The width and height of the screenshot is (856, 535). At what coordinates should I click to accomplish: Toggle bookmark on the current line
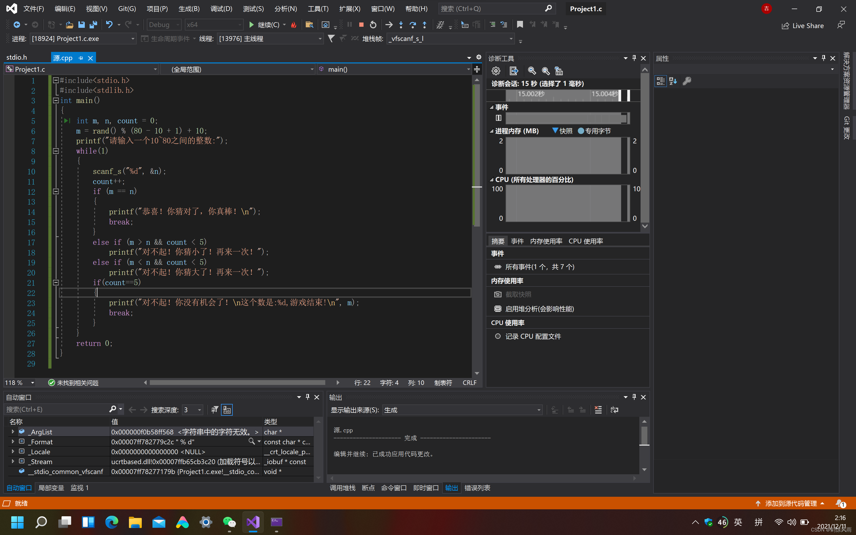[x=519, y=25]
